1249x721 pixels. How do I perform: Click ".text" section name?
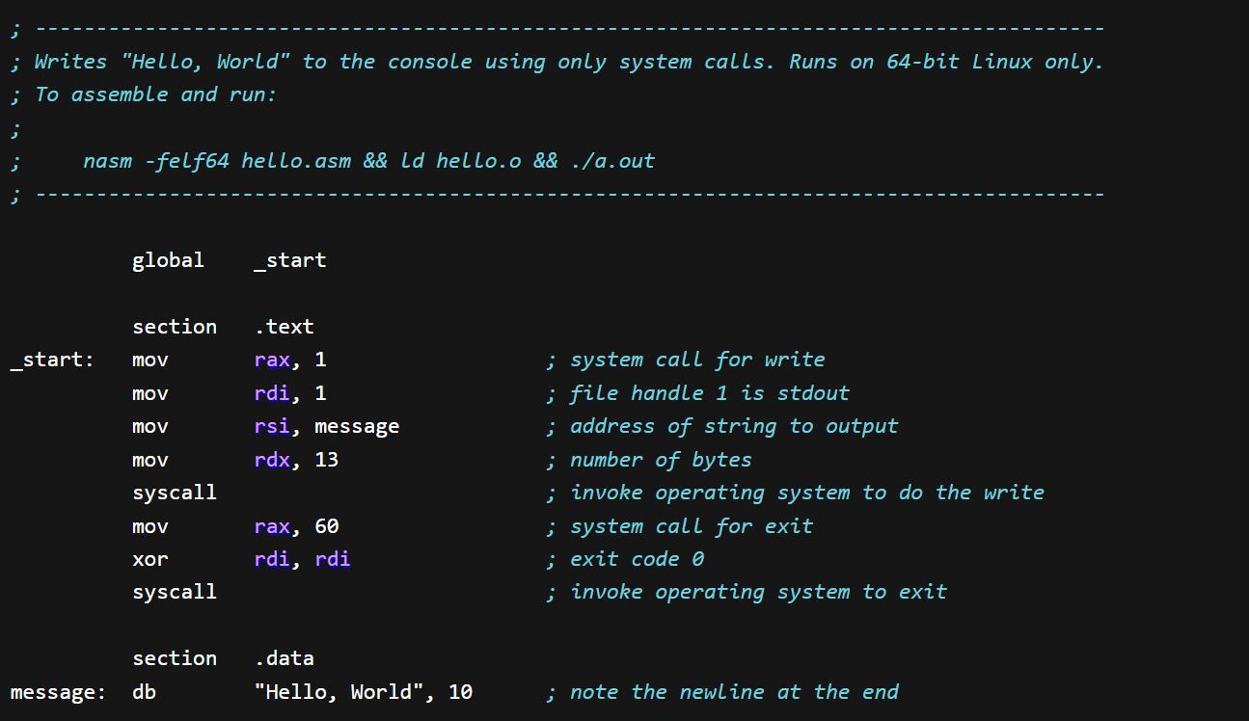[285, 327]
